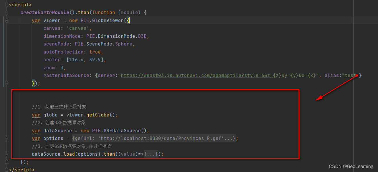
Task: Click the options variable in var options line
Action: 53,139
